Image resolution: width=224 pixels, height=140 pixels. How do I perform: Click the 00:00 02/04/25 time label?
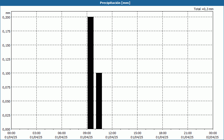[x=213, y=135]
